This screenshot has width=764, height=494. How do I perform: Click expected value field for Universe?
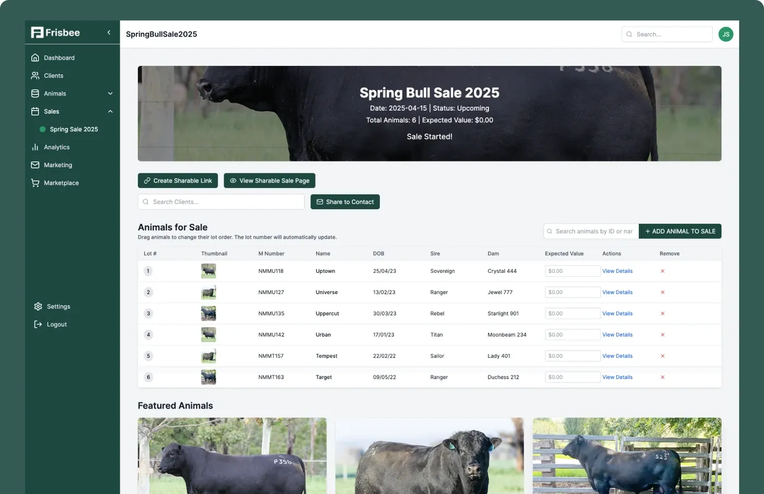[x=572, y=293]
